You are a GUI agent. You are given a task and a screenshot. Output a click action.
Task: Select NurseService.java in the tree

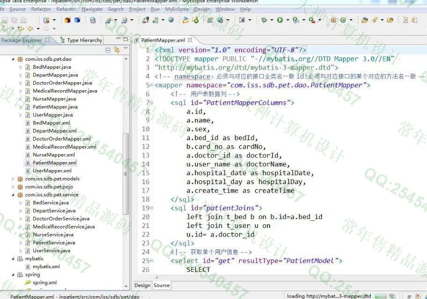point(53,235)
